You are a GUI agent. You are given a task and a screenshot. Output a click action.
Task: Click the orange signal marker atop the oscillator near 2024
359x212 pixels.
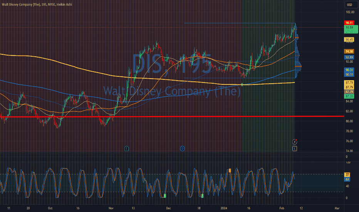[230, 170]
